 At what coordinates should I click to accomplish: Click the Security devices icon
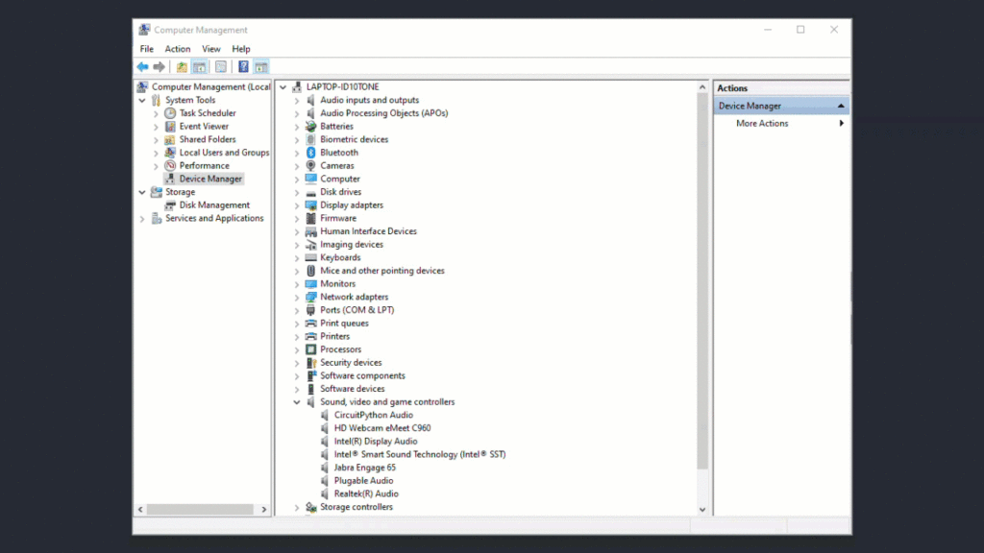pyautogui.click(x=310, y=362)
